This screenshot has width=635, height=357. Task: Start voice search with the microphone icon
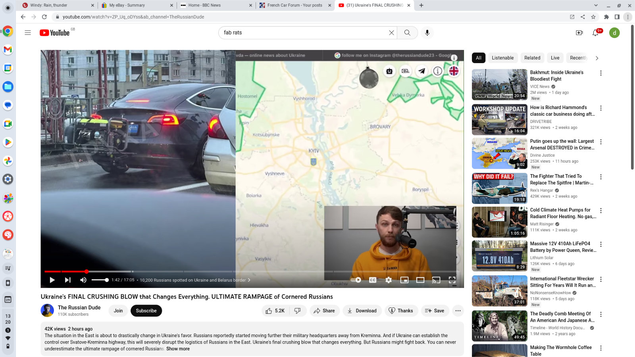point(427,33)
